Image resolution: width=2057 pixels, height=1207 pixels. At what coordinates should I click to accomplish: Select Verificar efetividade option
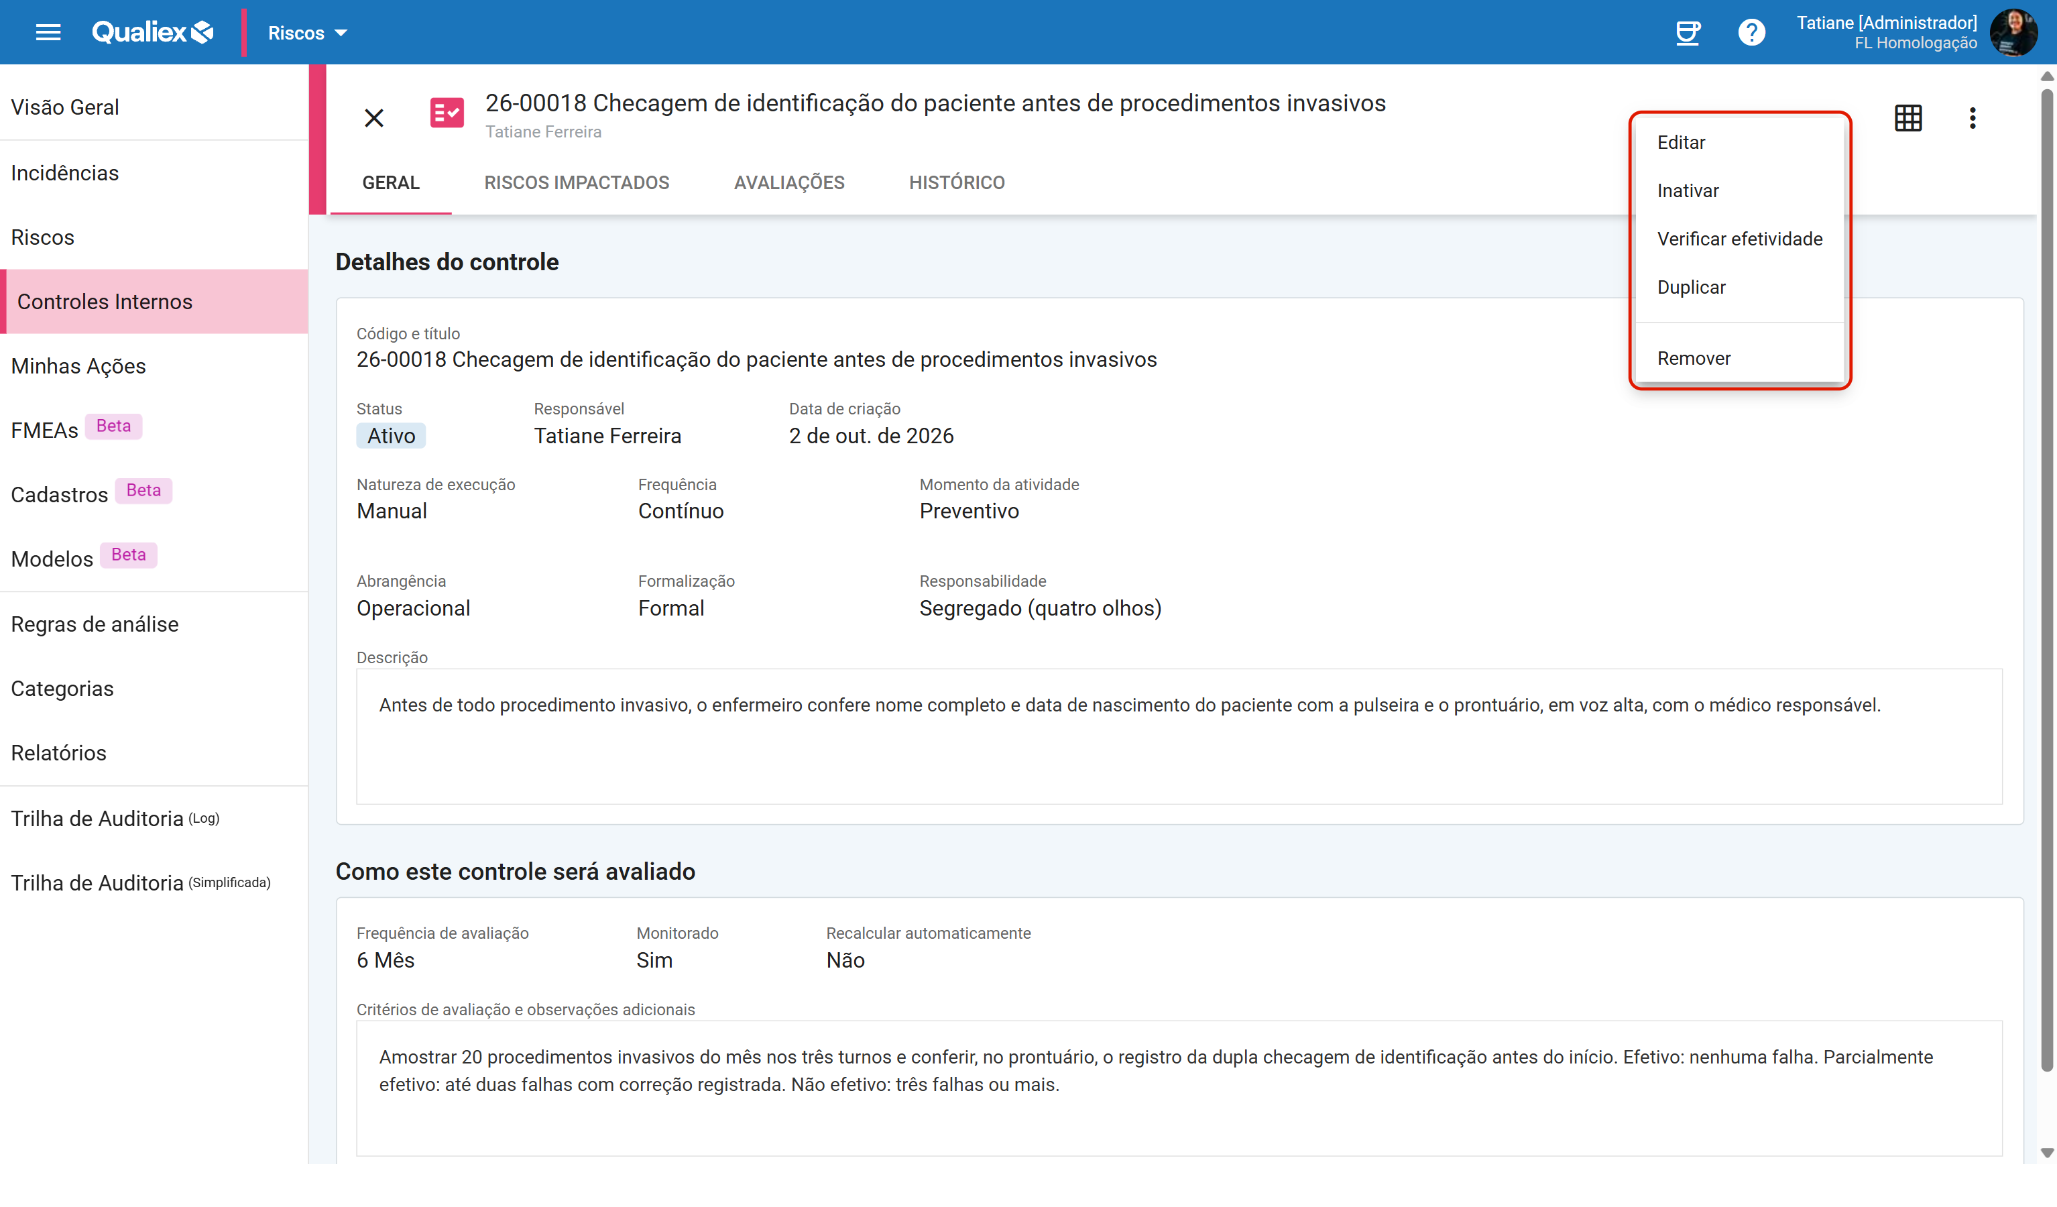pos(1739,239)
